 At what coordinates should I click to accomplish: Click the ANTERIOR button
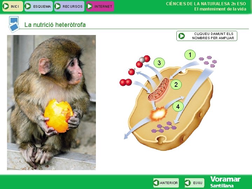coord(166,183)
